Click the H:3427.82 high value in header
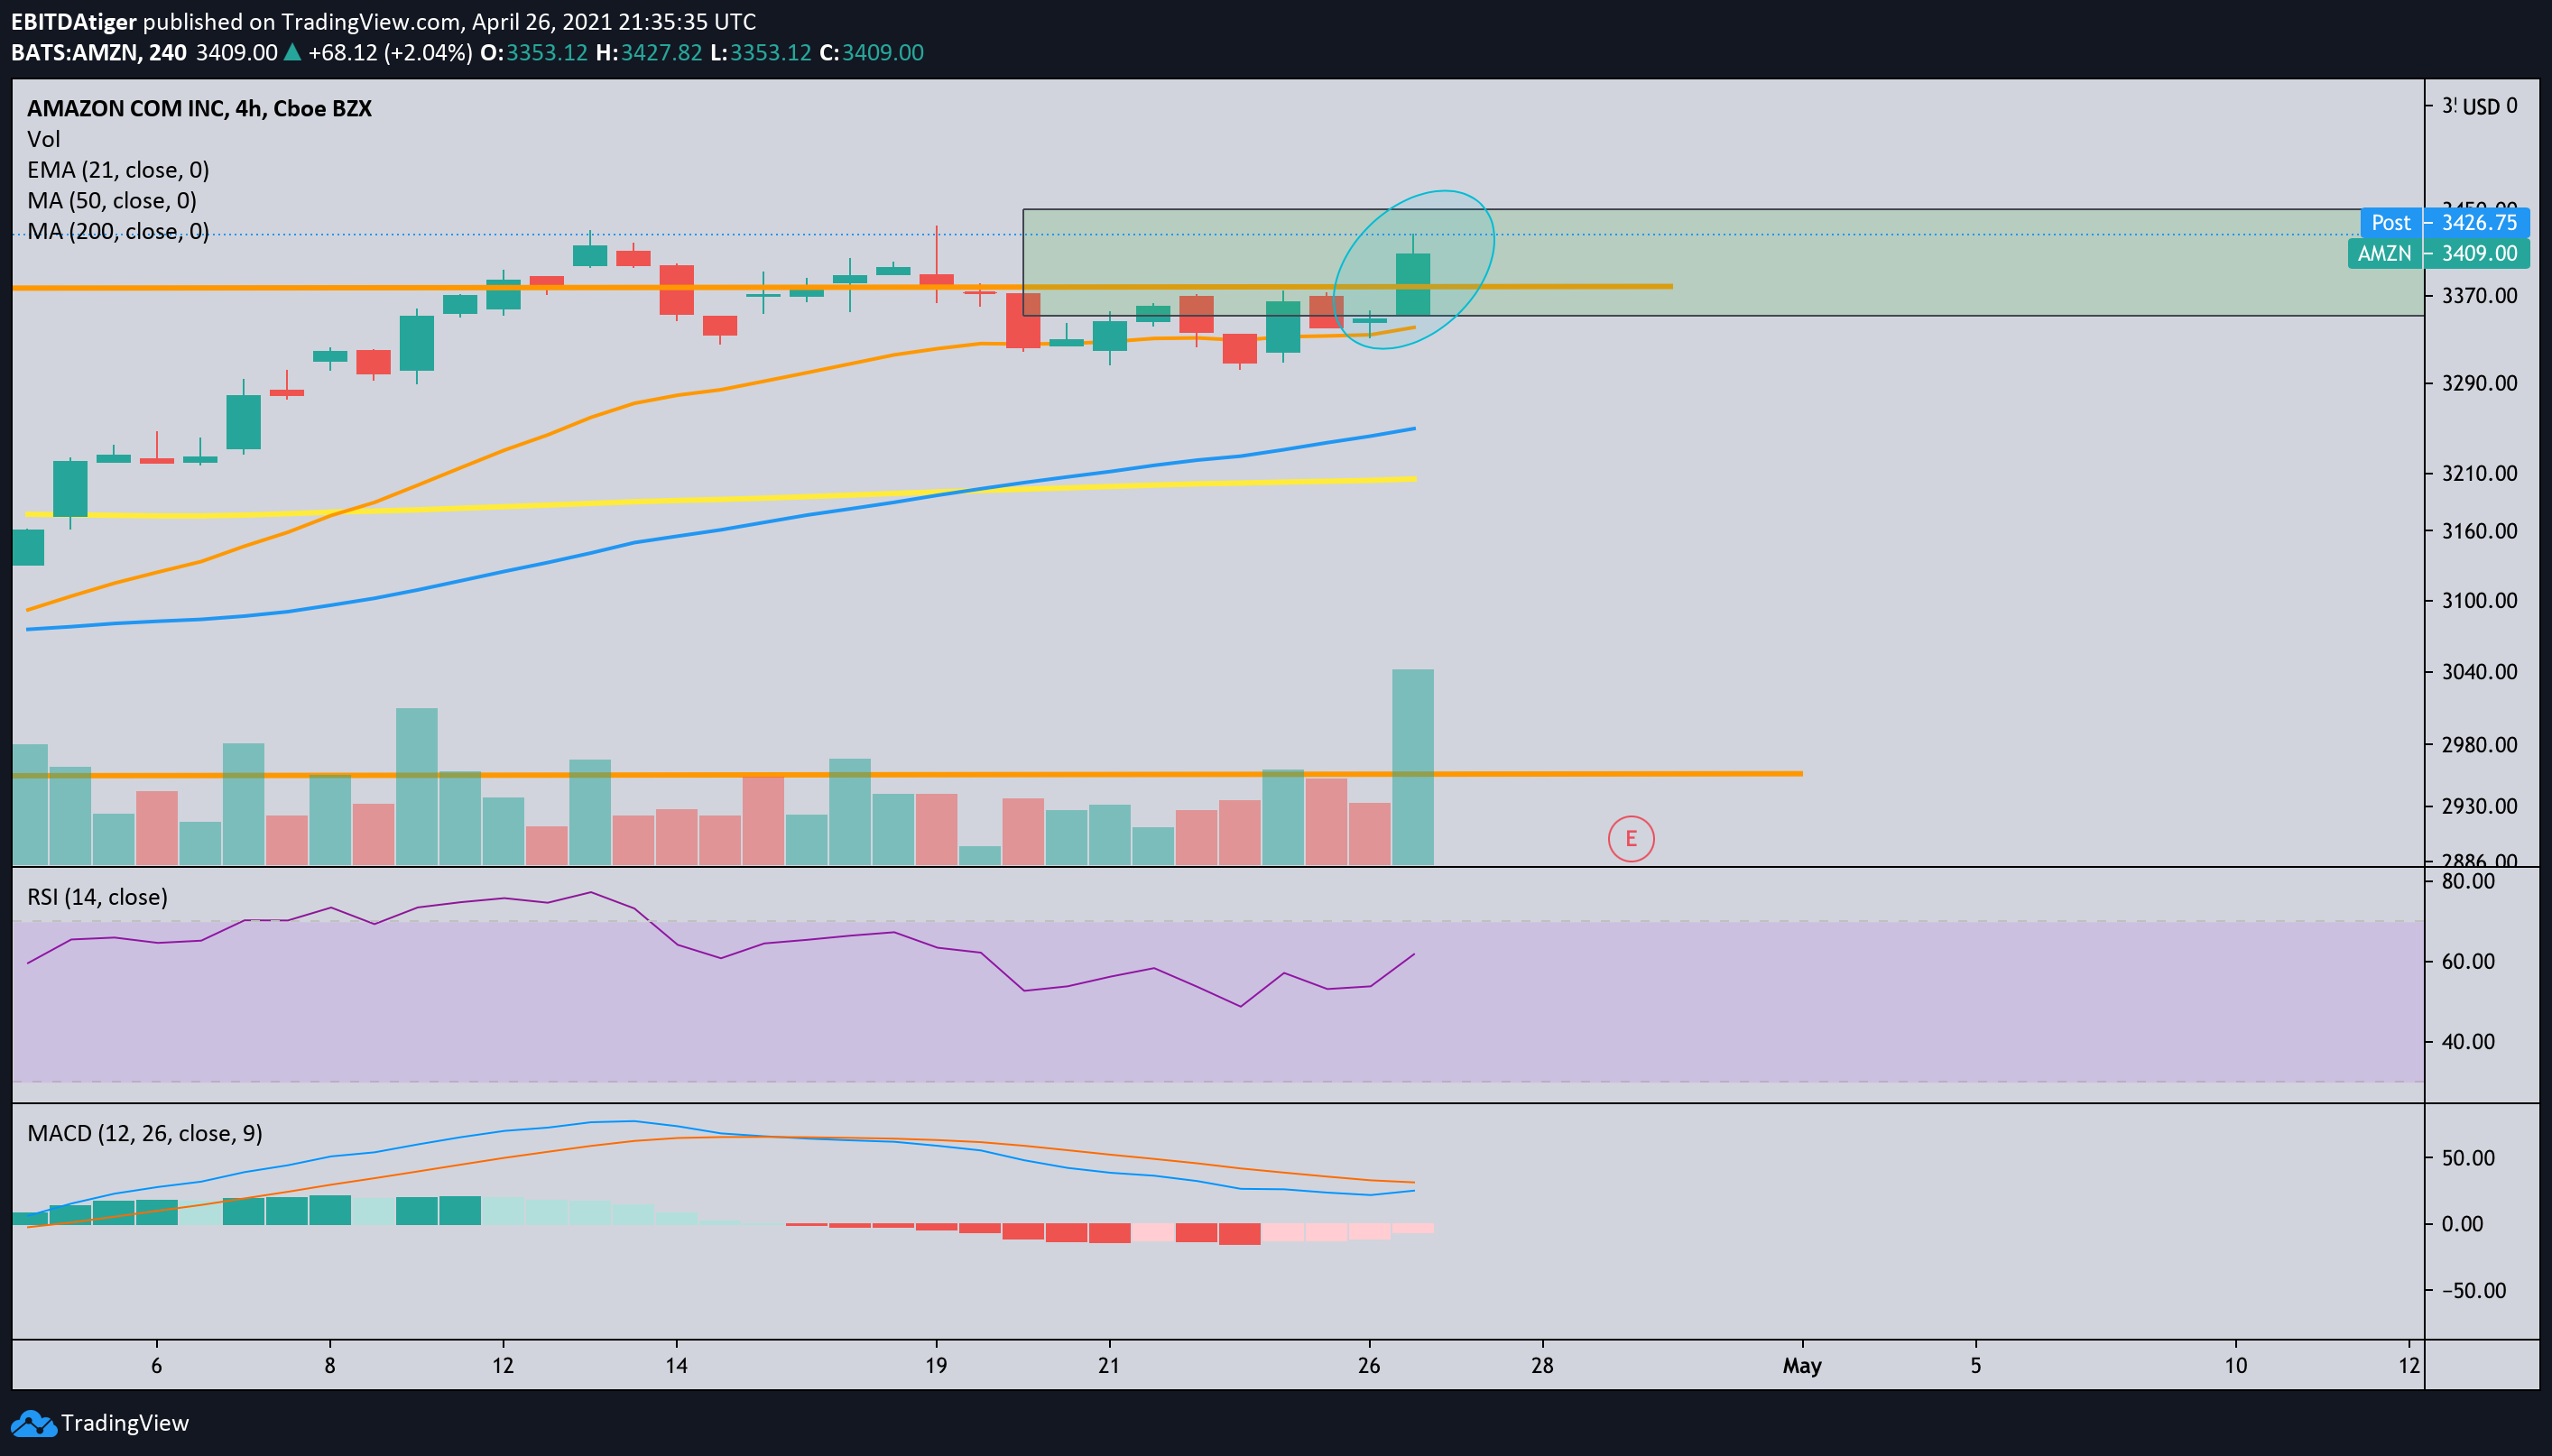 tap(649, 52)
